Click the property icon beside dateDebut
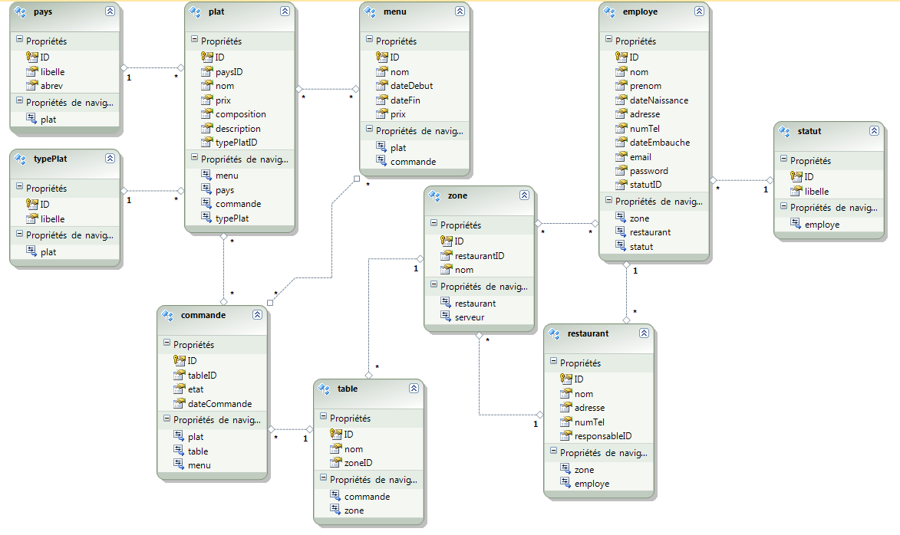Viewport: 900px width, 535px height. (382, 85)
